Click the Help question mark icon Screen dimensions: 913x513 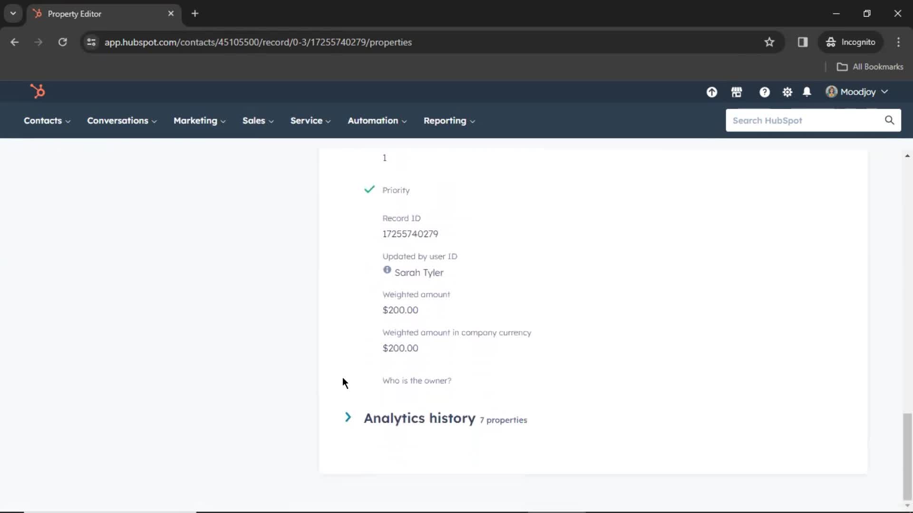[x=764, y=92]
